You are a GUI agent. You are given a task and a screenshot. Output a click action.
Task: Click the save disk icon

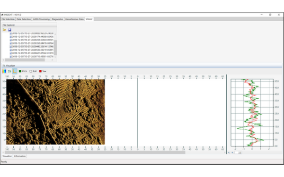click(9, 30)
